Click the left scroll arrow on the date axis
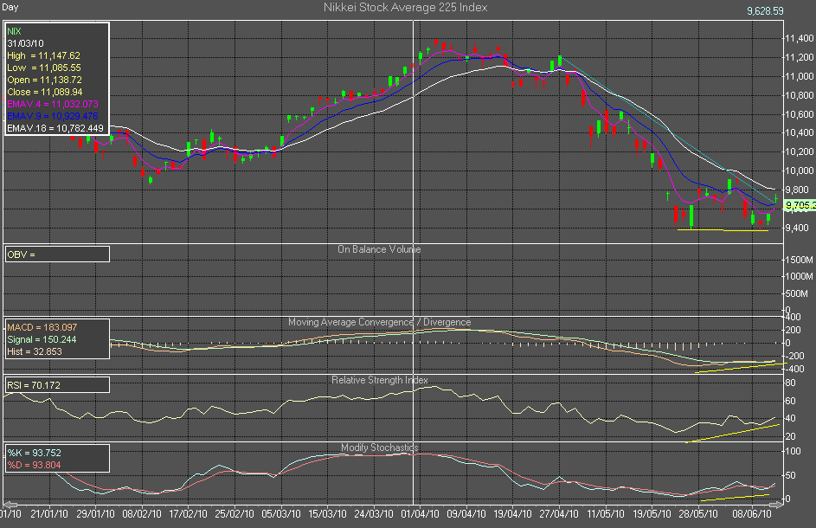The height and width of the screenshot is (528, 816). click(10, 505)
